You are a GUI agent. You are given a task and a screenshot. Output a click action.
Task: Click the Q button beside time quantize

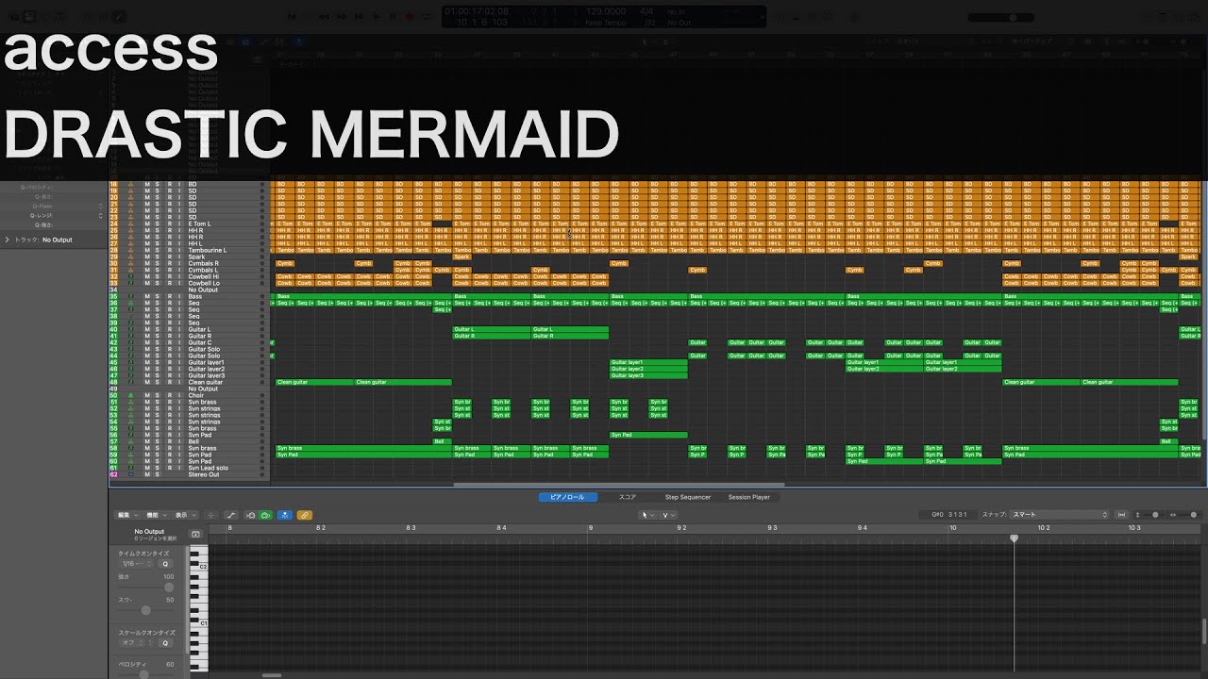point(165,564)
